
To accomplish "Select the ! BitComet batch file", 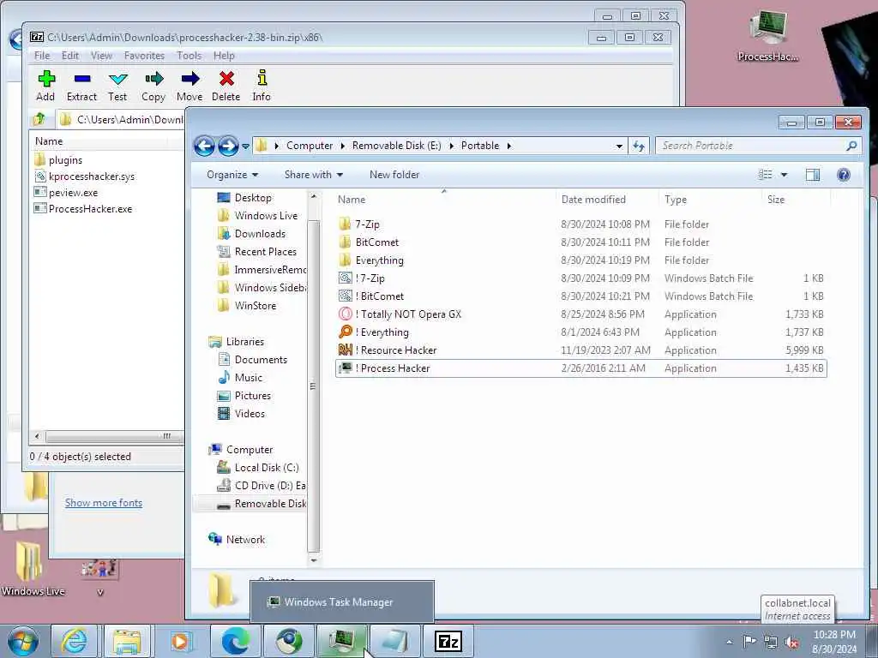I will [580, 296].
